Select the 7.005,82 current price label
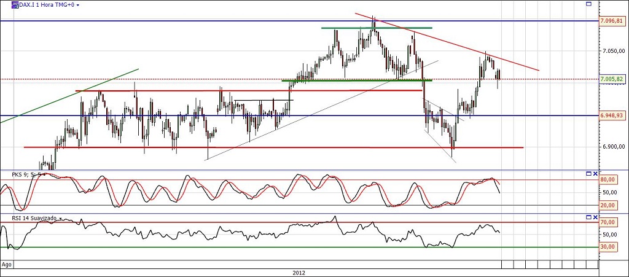Screen dimensions: 629x277 (611, 79)
